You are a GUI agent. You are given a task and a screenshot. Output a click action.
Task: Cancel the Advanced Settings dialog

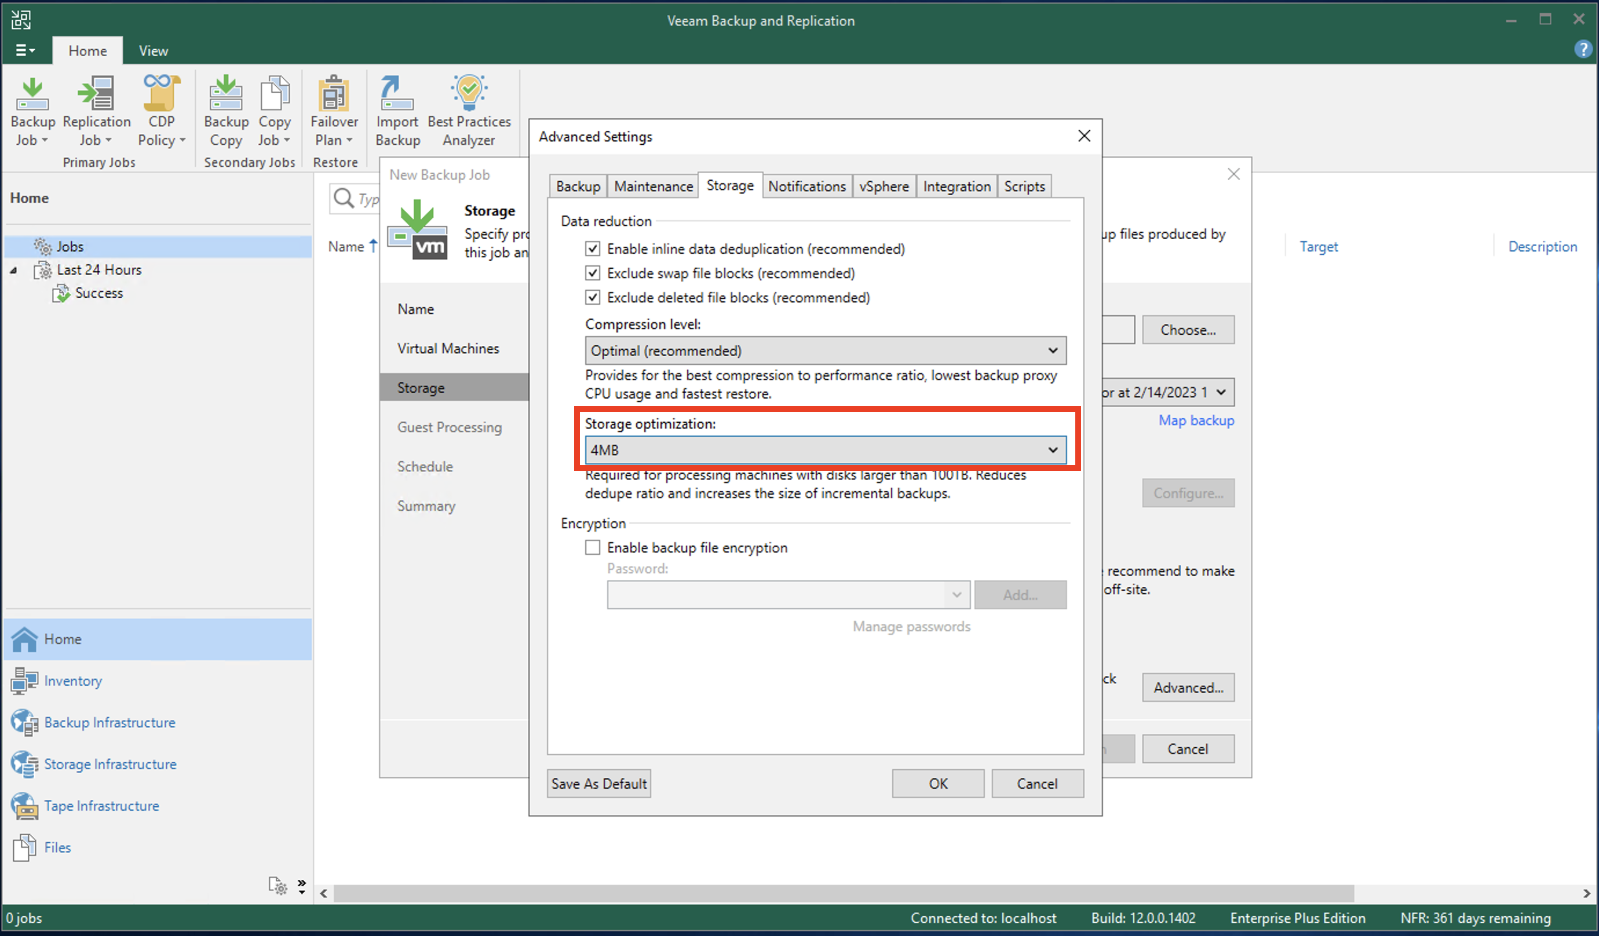click(1037, 784)
